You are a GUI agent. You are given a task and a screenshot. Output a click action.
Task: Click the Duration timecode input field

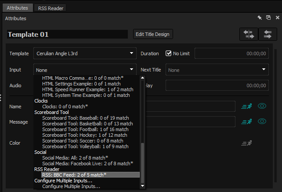click(x=231, y=53)
